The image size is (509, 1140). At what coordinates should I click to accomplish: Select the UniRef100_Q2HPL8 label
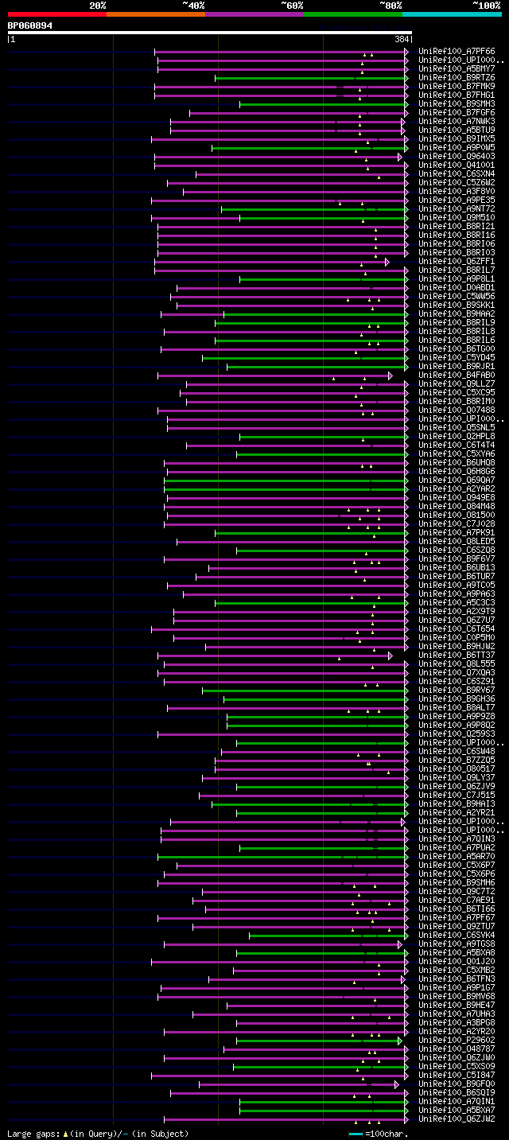(x=457, y=437)
